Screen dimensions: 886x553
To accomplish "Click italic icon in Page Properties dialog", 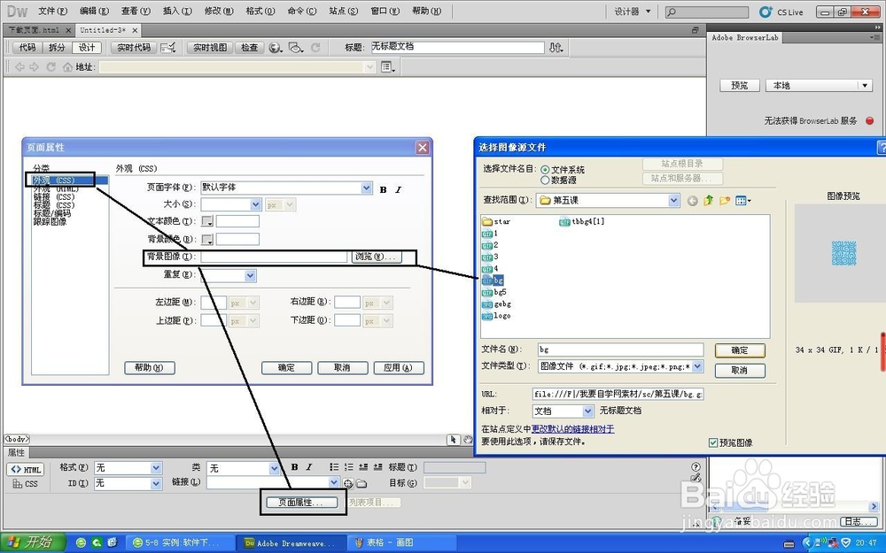I will pyautogui.click(x=399, y=189).
